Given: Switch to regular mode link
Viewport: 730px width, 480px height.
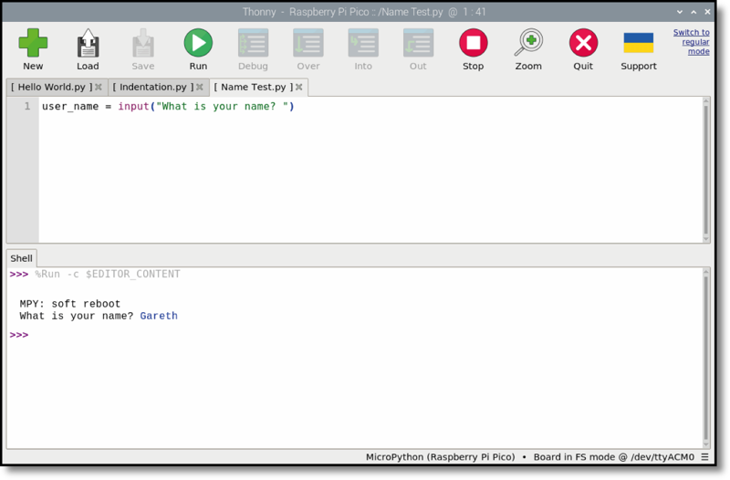Looking at the screenshot, I should click(692, 42).
